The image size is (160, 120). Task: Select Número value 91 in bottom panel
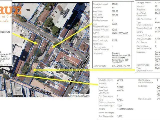(118, 83)
